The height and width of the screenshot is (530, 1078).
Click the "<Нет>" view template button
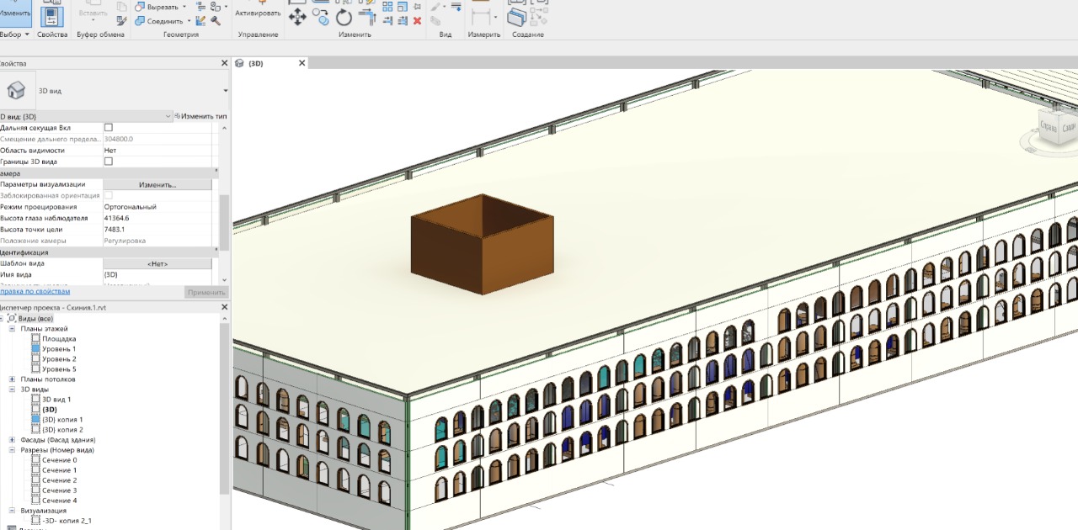(x=157, y=263)
